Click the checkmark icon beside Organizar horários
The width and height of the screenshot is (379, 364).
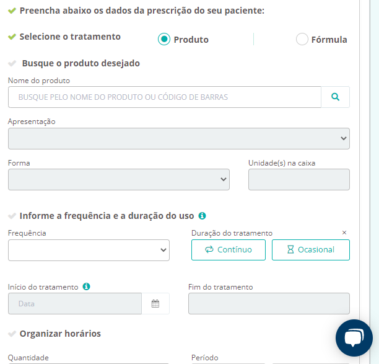[12, 334]
